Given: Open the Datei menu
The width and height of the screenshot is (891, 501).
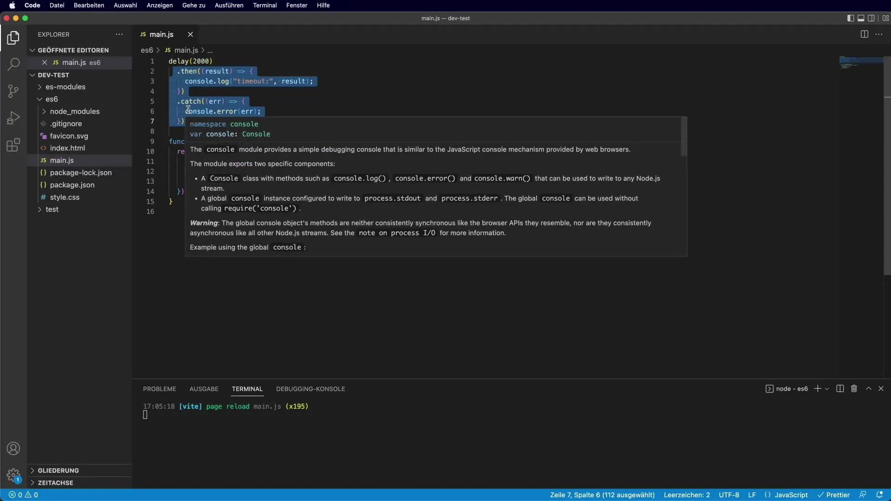Looking at the screenshot, I should coord(57,5).
